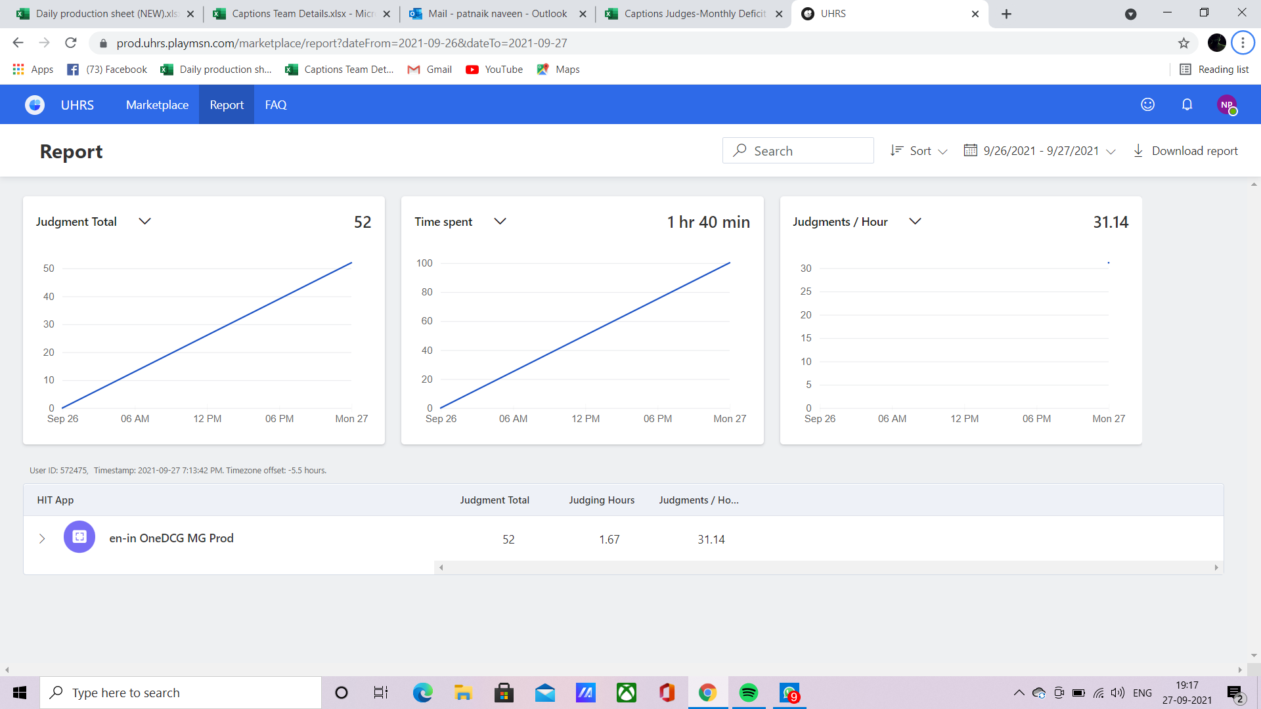
Task: Expand the en-in OneDCG MG Prod row
Action: [x=42, y=539]
